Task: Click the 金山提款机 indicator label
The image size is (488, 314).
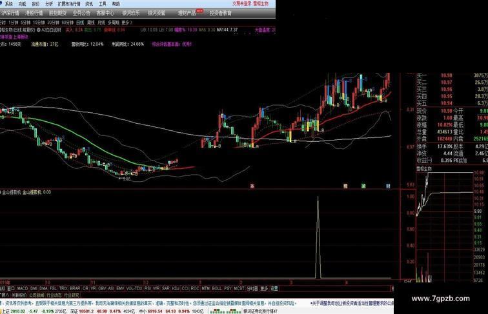Action: [x=12, y=192]
